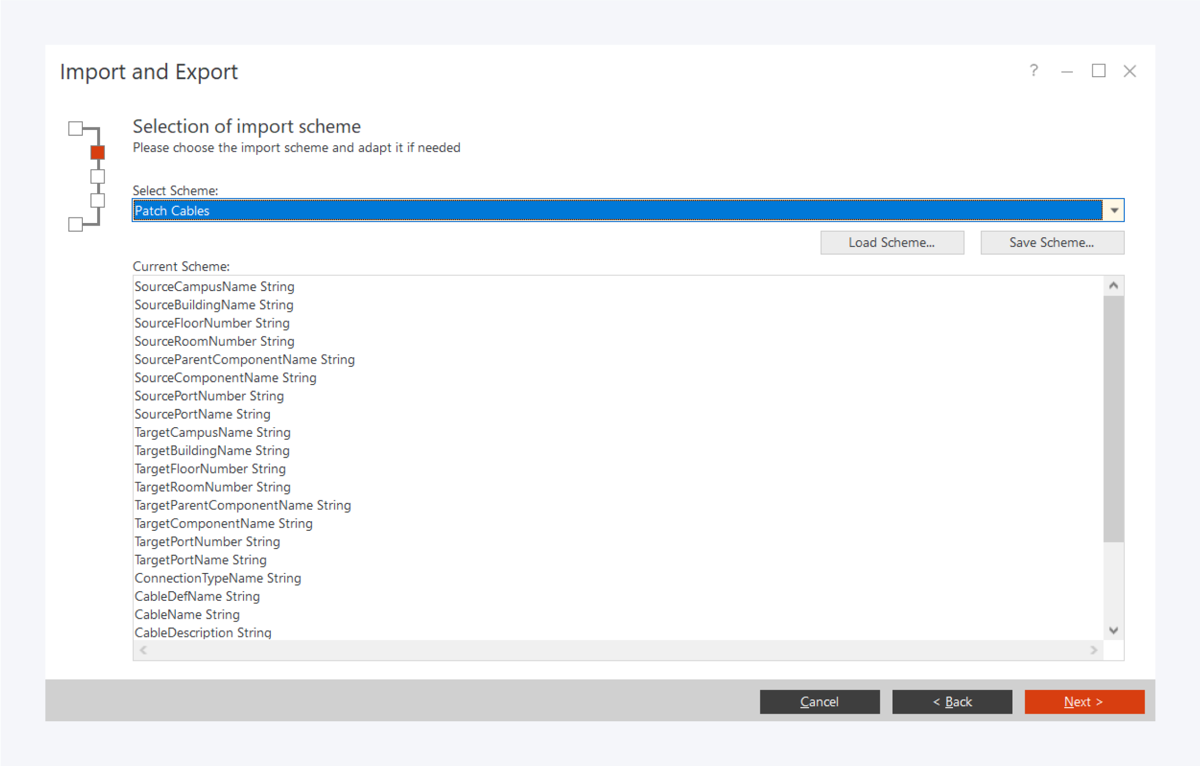Click scroll down arrow in scheme list

tap(1113, 630)
